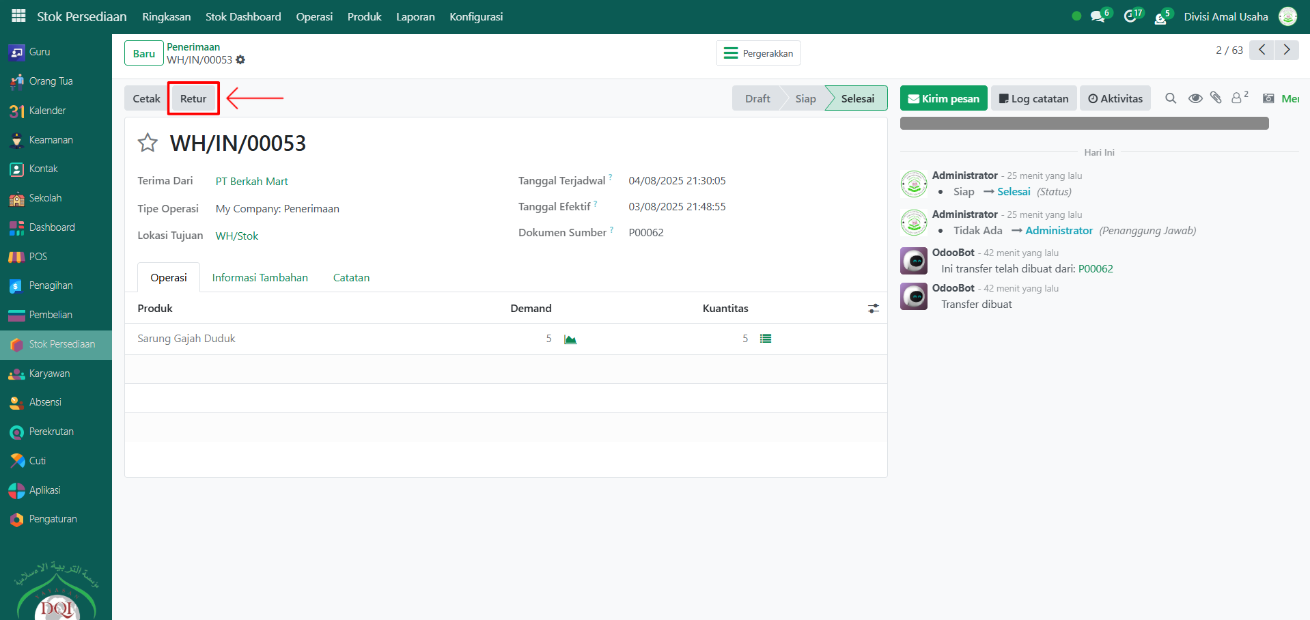This screenshot has width=1310, height=620.
Task: Click the Selesai status bar stage
Action: pyautogui.click(x=857, y=98)
